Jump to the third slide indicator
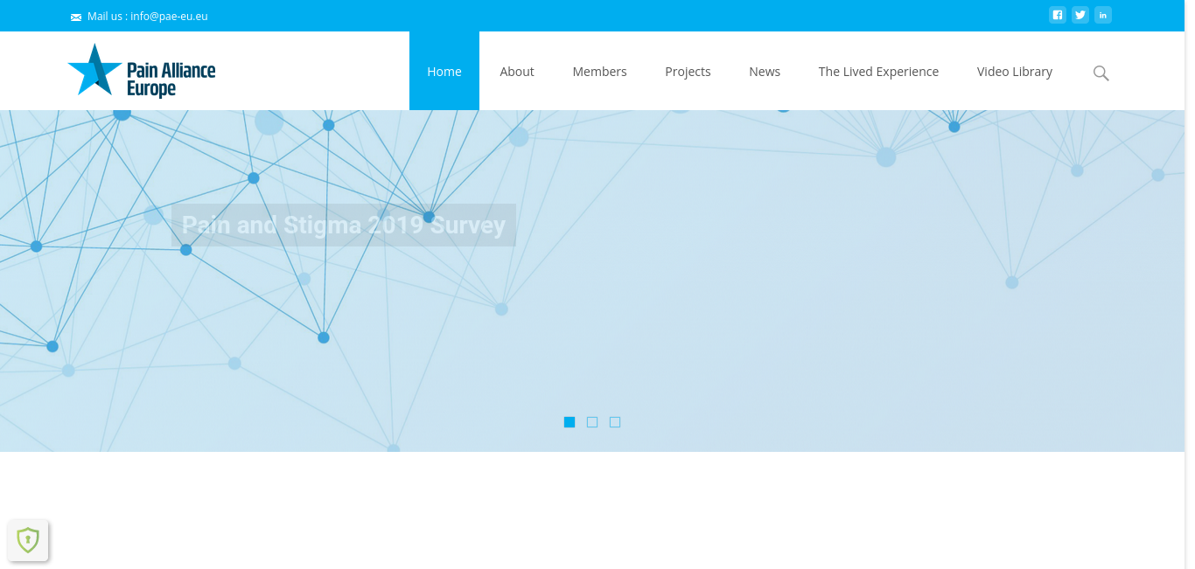1195x569 pixels. 615,422
